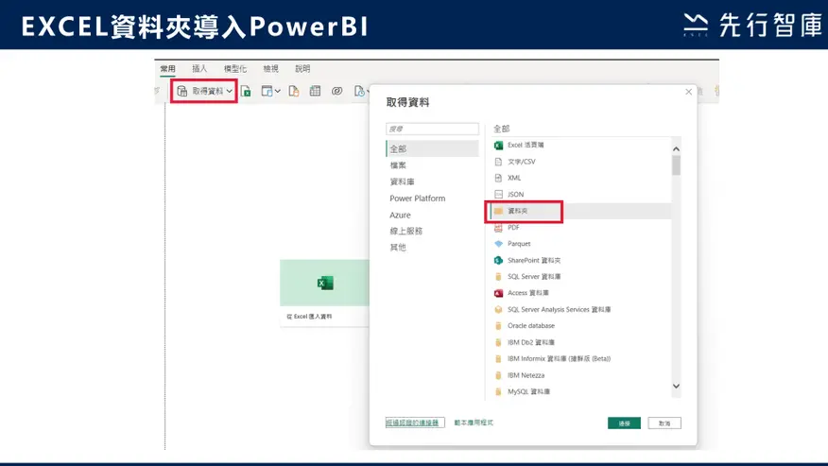This screenshot has width=828, height=466.
Task: Click the Oracle database cylinder icon
Action: 498,326
